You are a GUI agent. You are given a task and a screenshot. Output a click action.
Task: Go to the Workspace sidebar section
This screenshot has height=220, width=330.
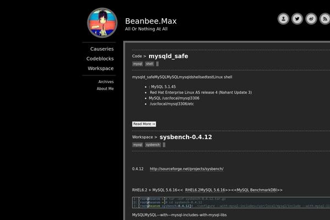tap(101, 68)
